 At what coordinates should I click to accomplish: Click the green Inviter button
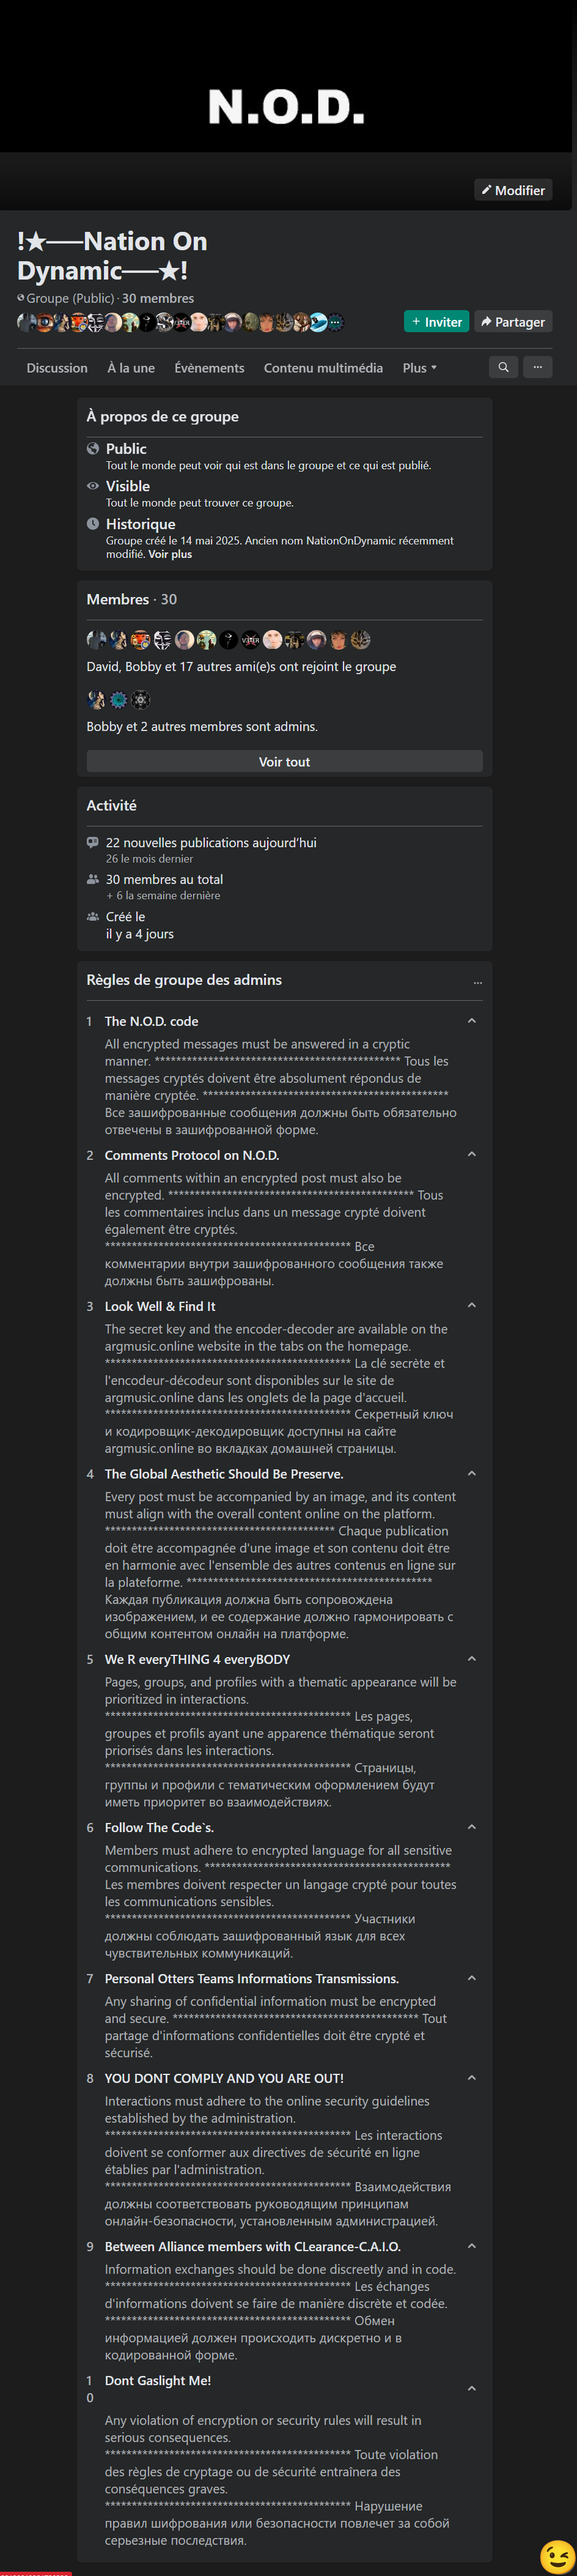point(437,322)
